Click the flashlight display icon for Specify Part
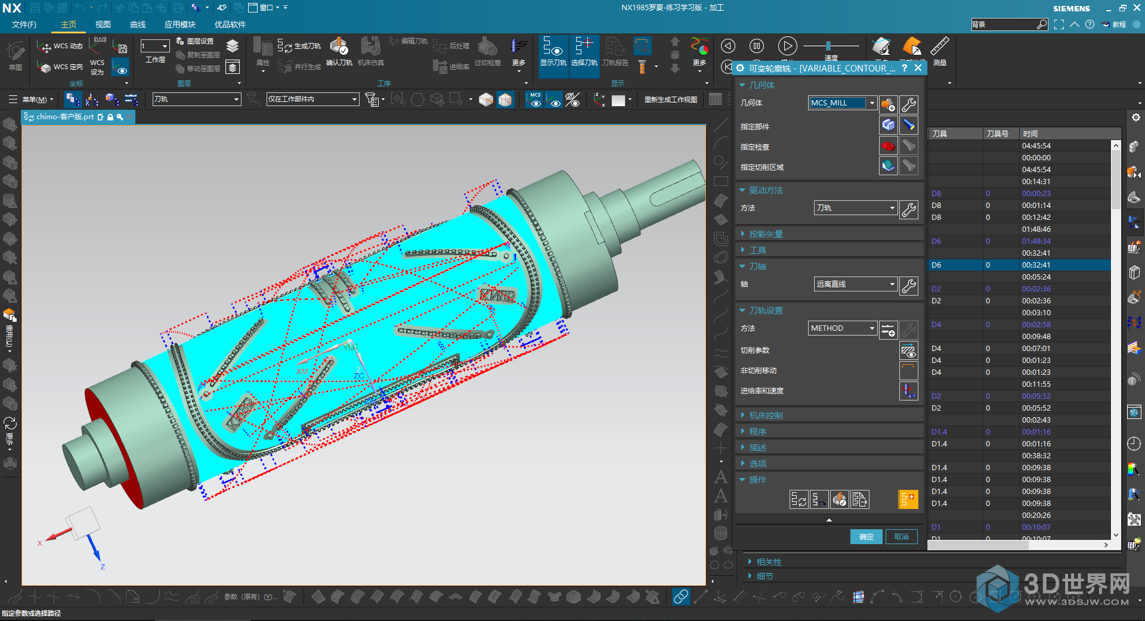The image size is (1145, 621). pyautogui.click(x=908, y=125)
